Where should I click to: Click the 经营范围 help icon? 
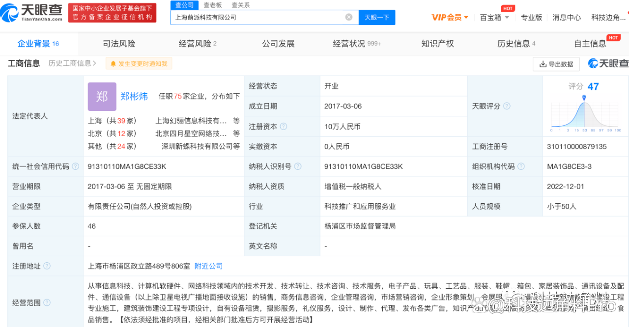47,302
